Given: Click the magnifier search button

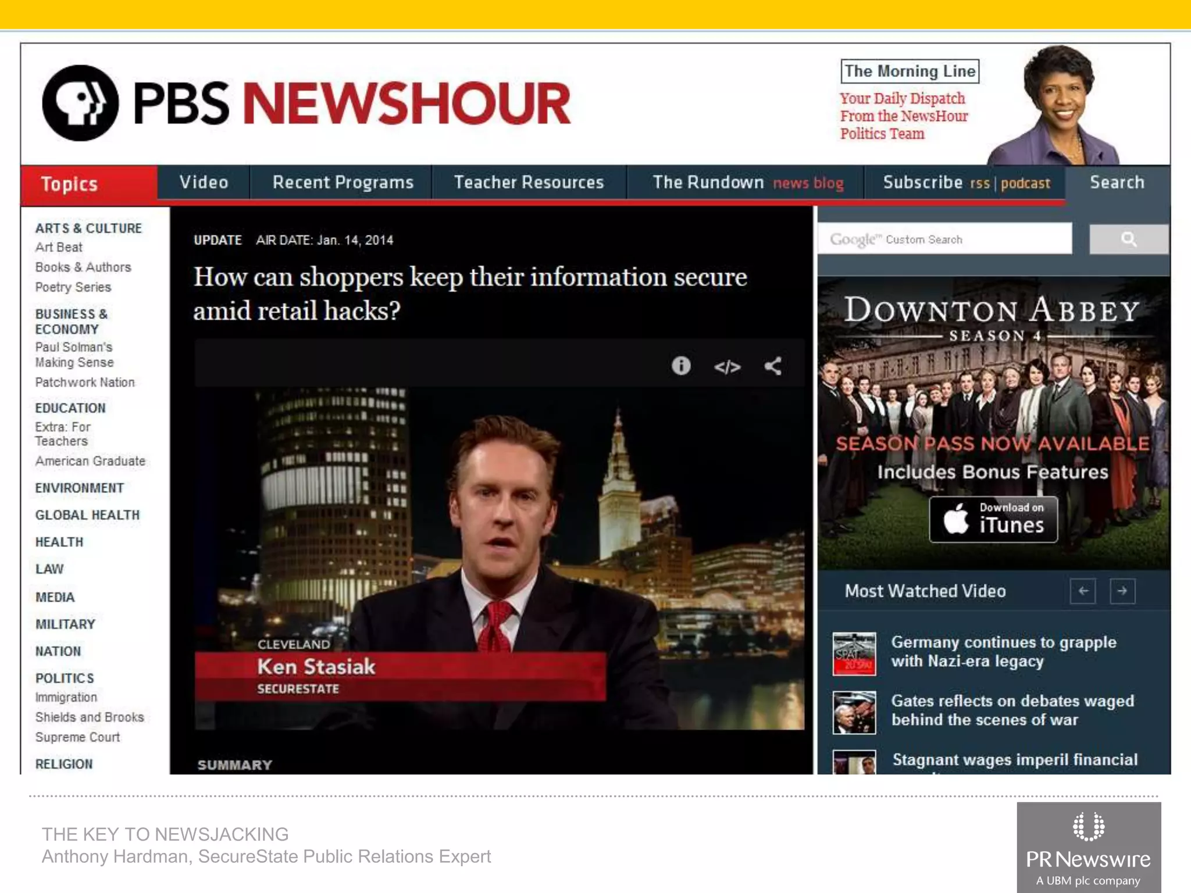Looking at the screenshot, I should pyautogui.click(x=1128, y=239).
